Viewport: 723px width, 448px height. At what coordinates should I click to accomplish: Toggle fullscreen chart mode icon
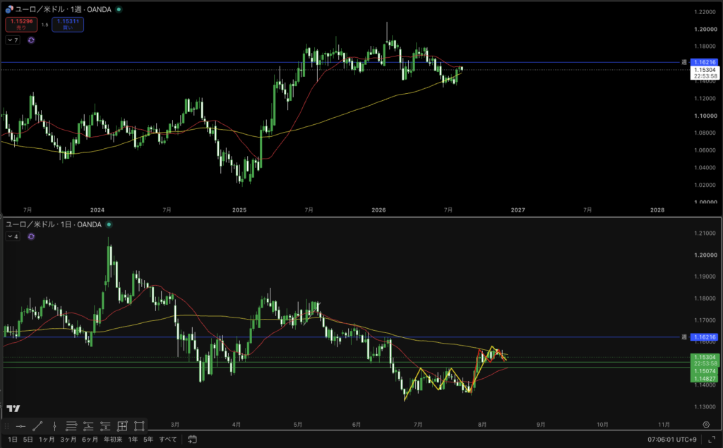712,440
